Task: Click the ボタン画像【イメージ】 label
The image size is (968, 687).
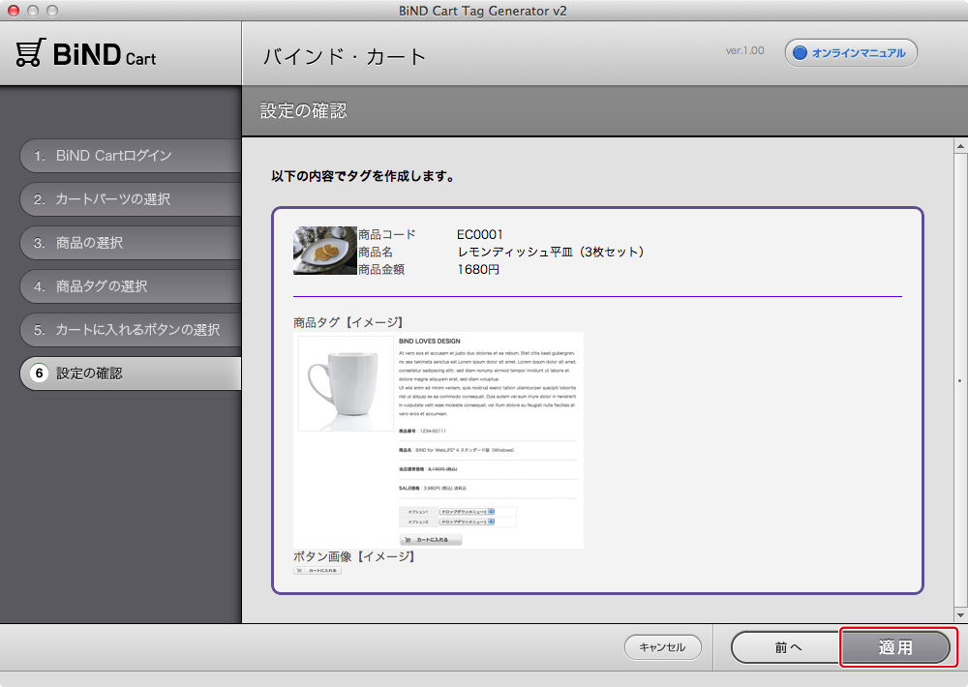Action: [x=354, y=556]
